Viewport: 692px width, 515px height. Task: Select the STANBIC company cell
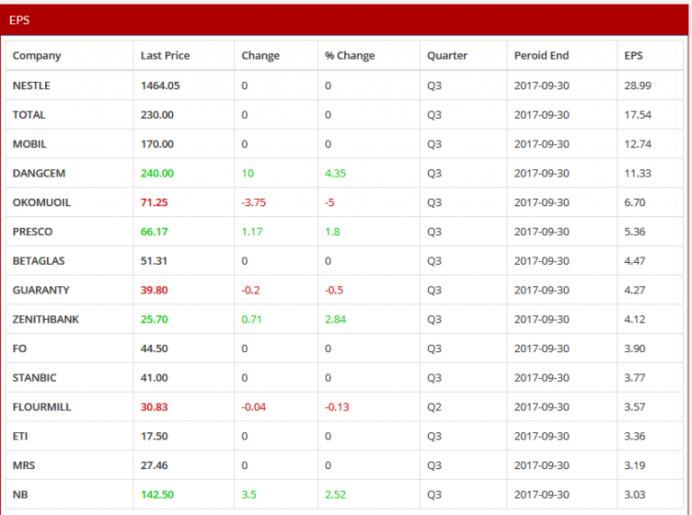coord(34,378)
